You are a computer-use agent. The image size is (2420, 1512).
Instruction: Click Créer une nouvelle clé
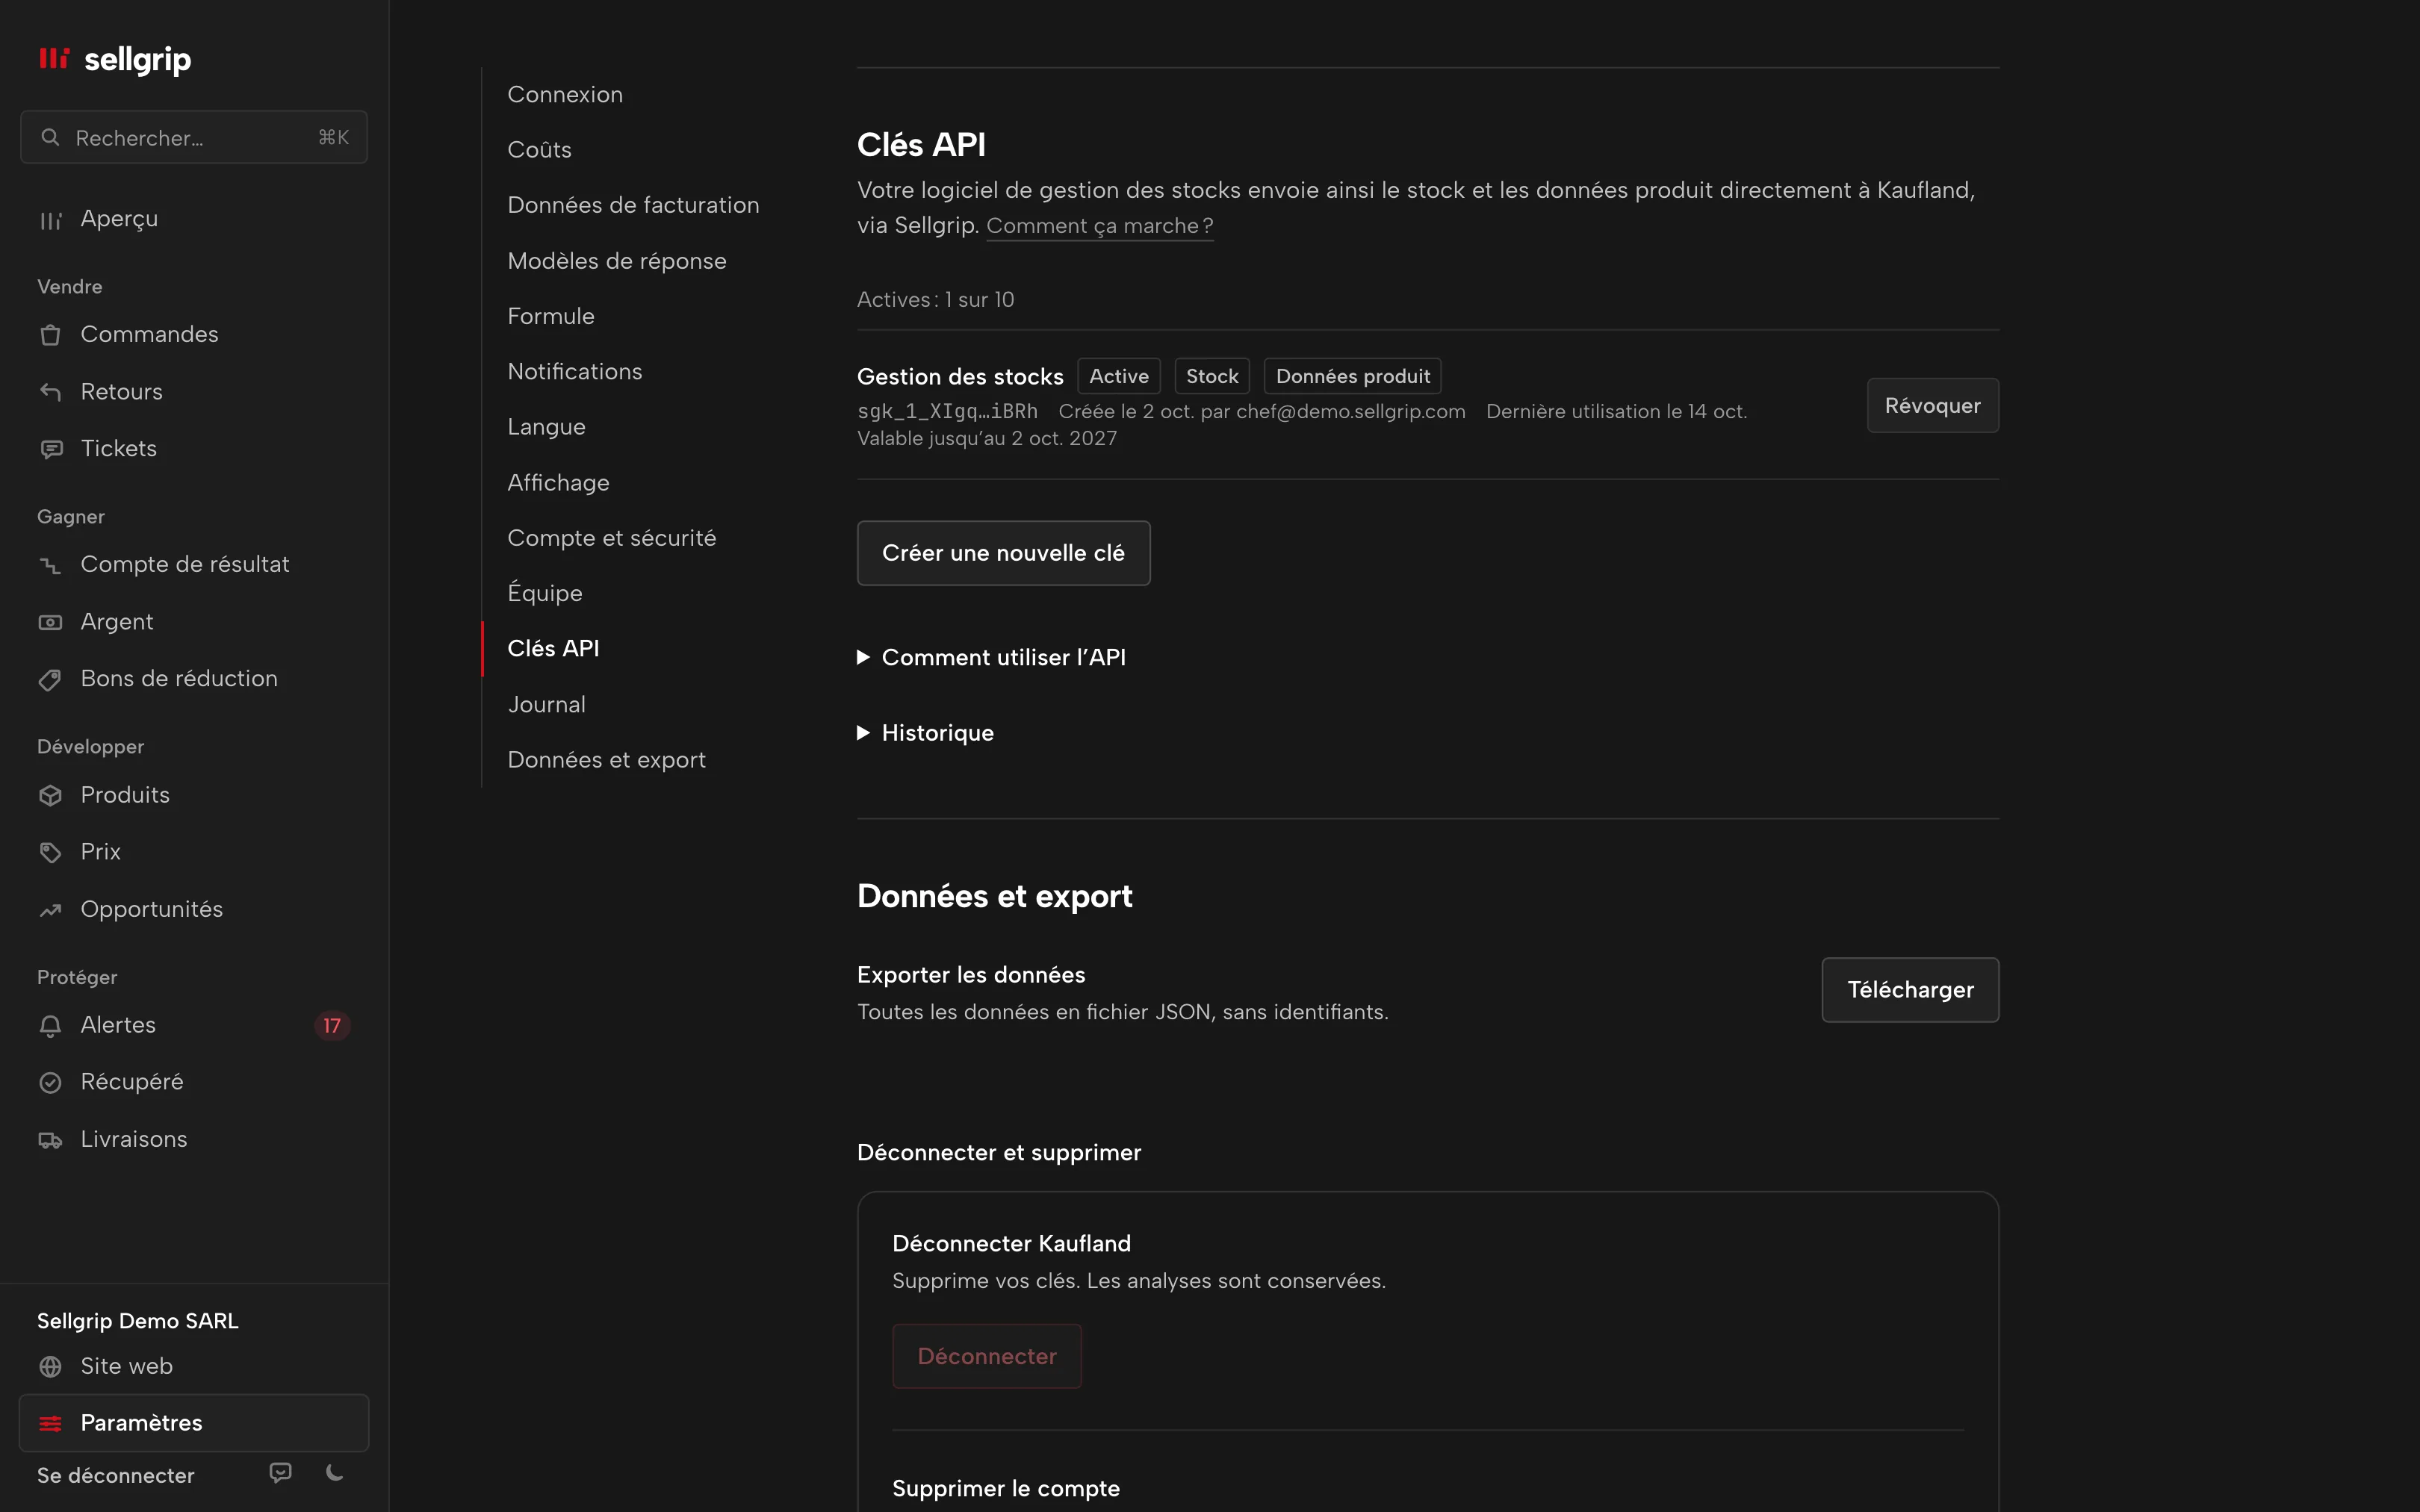point(1003,553)
